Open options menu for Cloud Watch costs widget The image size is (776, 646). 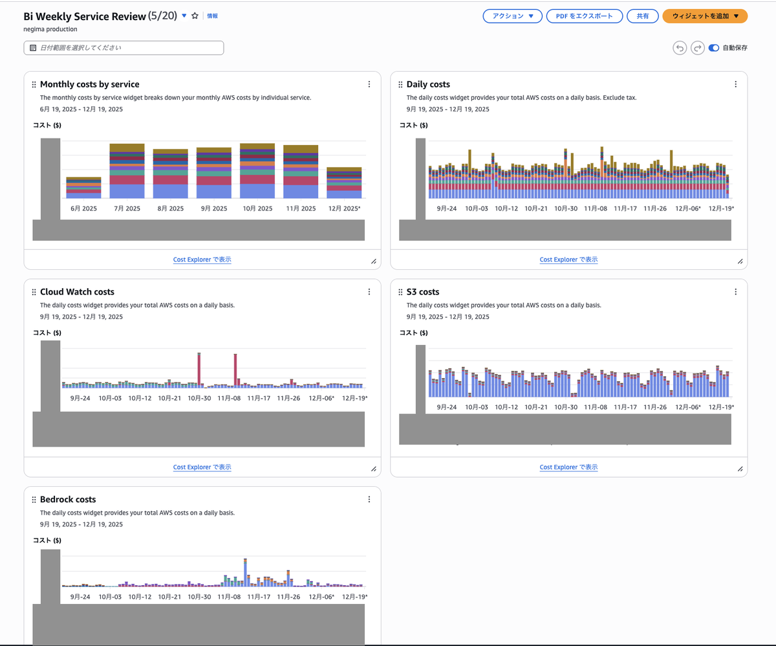[x=369, y=292]
